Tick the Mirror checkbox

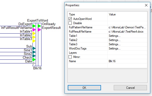(x=70, y=57)
